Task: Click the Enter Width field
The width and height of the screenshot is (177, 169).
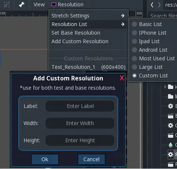Action: (80, 123)
